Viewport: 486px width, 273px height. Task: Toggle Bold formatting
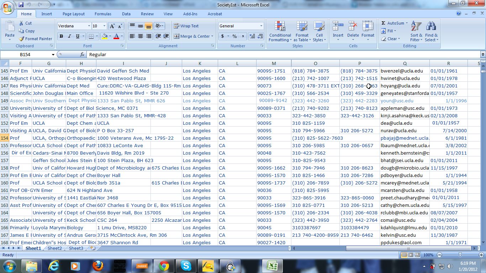click(x=61, y=36)
